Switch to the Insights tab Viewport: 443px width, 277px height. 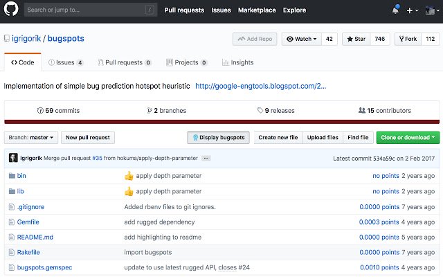(238, 62)
